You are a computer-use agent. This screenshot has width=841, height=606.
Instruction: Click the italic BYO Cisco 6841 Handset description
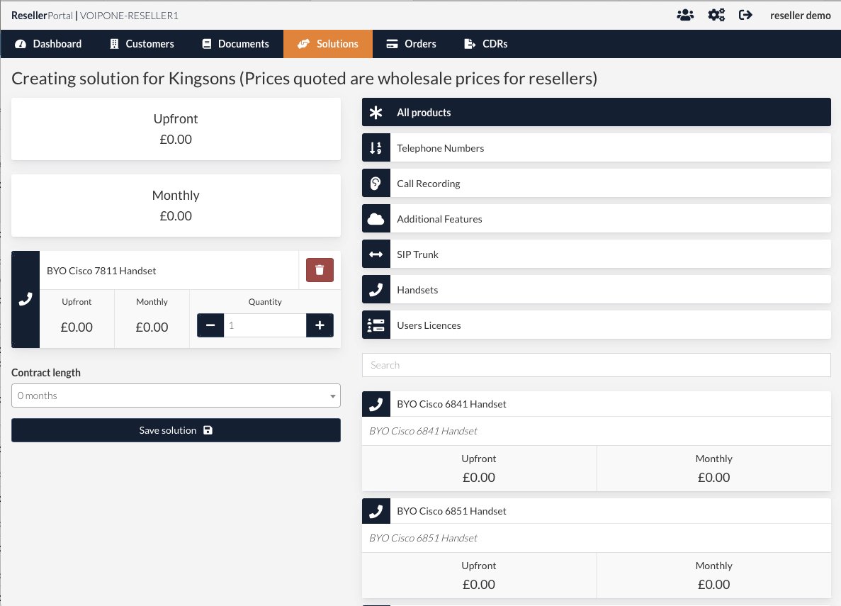click(x=423, y=431)
